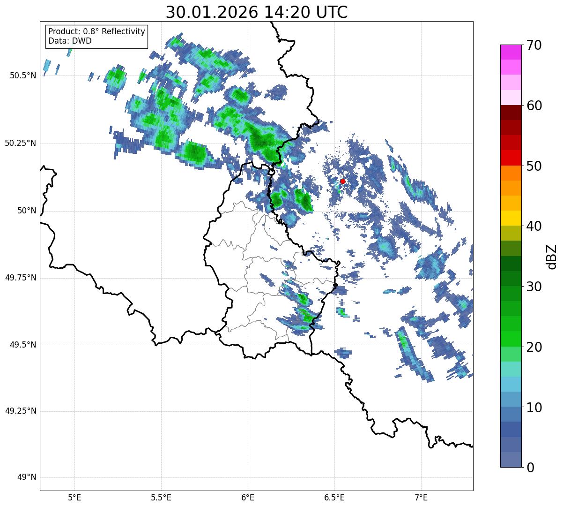563x507 pixels.
Task: Pick the yellow colorbar segment above 40
Action: tap(511, 218)
